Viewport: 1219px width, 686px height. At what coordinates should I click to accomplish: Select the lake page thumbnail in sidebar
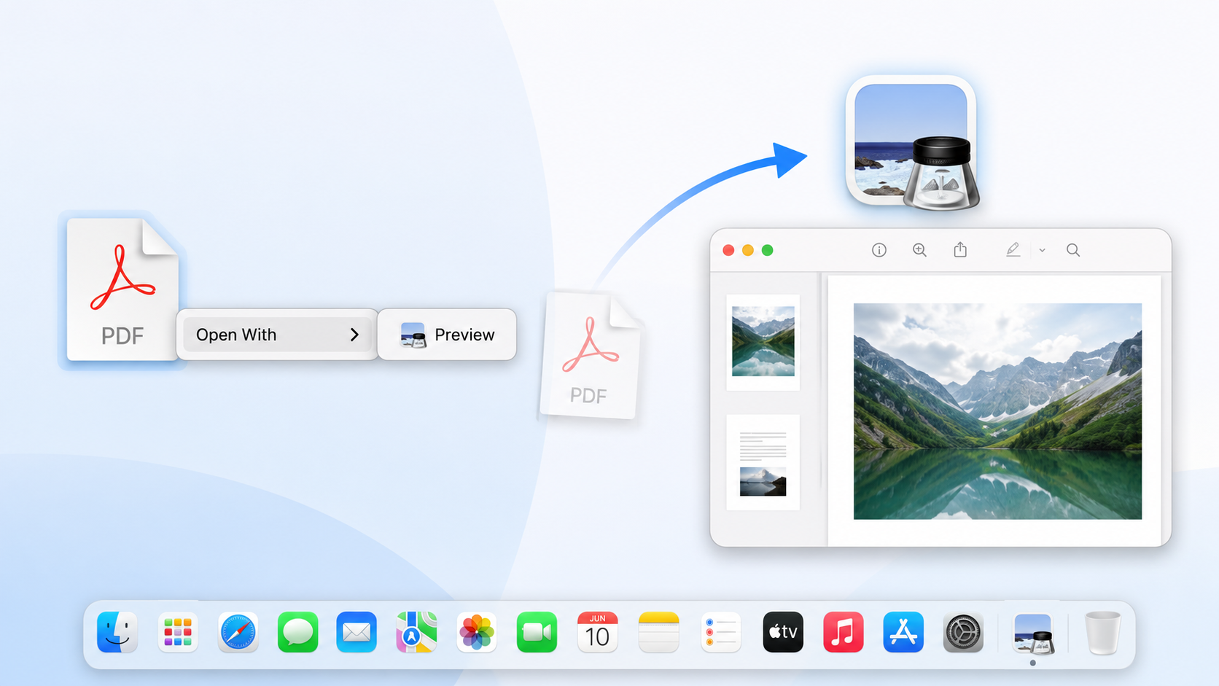click(763, 342)
